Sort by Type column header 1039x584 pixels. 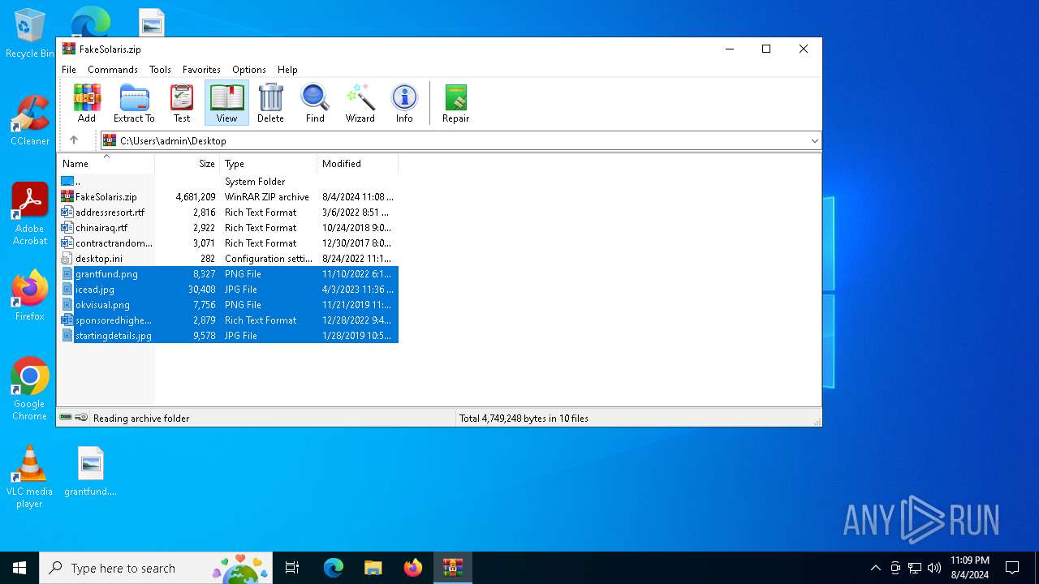[268, 164]
